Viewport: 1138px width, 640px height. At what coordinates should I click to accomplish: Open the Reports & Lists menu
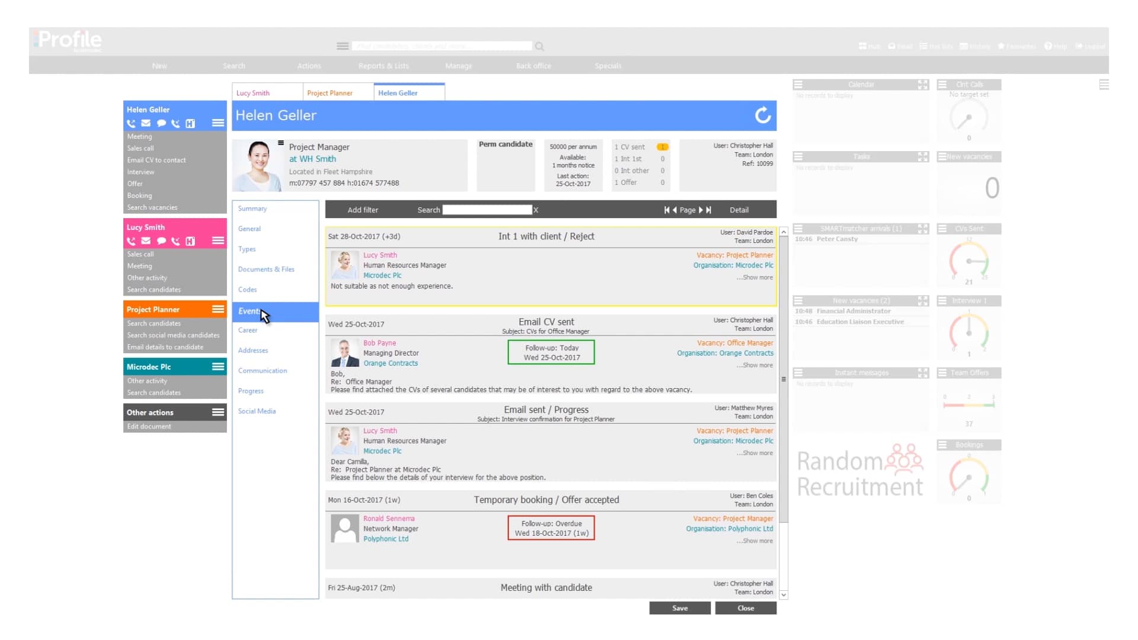[x=383, y=66]
